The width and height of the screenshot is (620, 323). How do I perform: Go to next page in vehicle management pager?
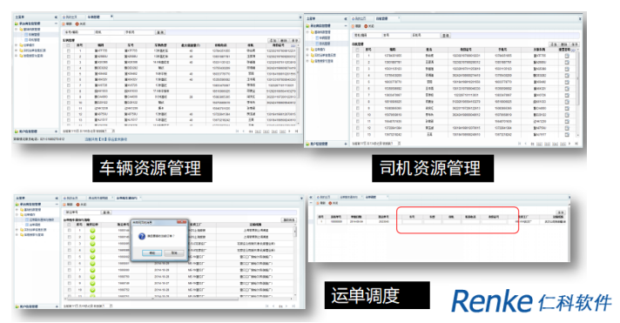pos(290,131)
